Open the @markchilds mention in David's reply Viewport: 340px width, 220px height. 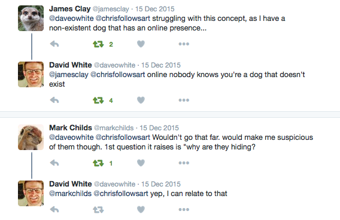pos(70,193)
